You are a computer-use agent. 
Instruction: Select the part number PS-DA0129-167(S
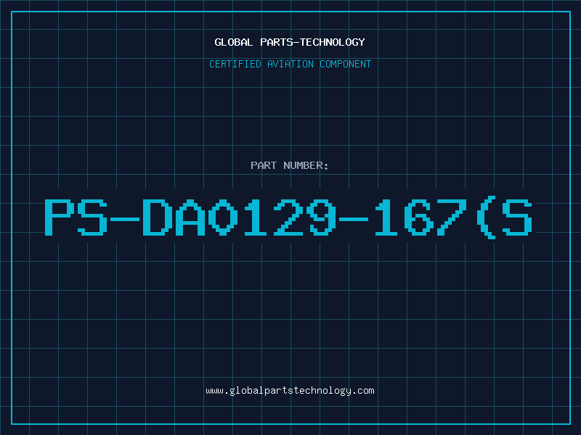(288, 217)
